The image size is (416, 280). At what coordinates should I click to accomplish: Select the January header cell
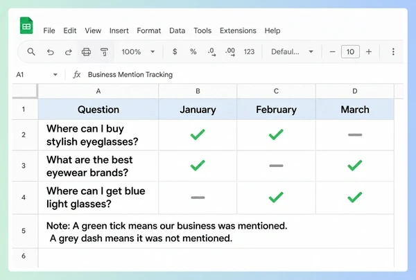coord(198,110)
